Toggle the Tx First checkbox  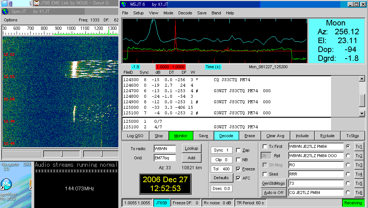(x=265, y=146)
